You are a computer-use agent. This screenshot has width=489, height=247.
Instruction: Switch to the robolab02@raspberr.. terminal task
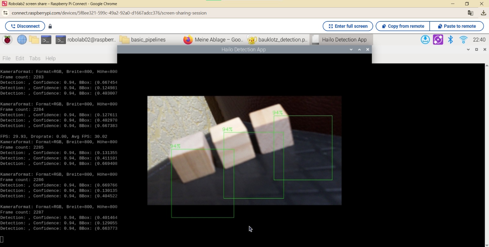pos(86,40)
